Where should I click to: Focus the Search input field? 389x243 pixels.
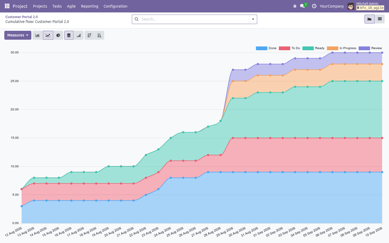194,19
